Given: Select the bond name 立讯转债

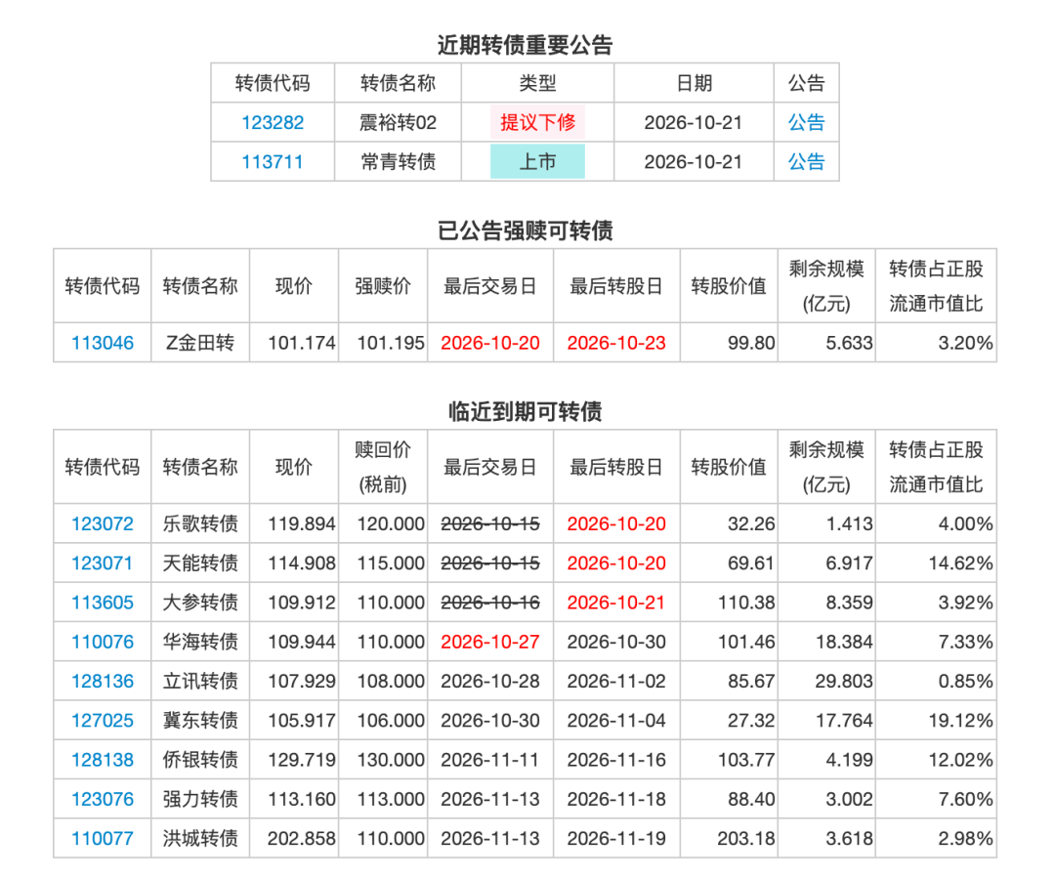Looking at the screenshot, I should tap(200, 682).
